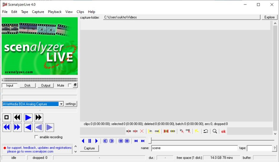Check the enable recording checkbox
The image size is (279, 162).
tap(36, 137)
